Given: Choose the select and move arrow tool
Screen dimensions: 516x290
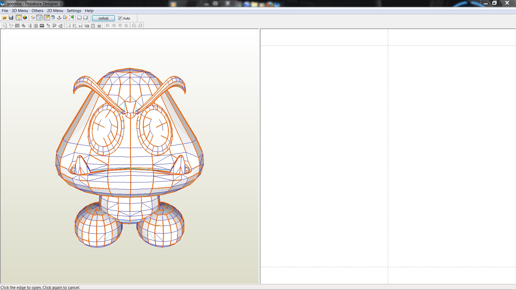Looking at the screenshot, I should click(5, 26).
